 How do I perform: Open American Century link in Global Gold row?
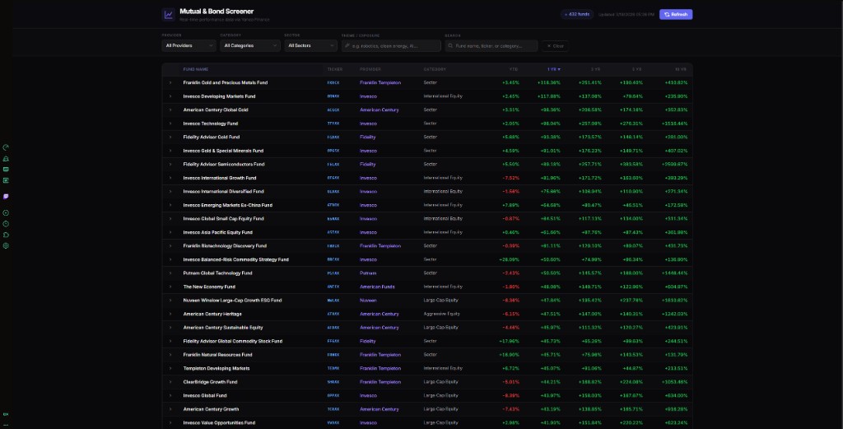point(379,110)
